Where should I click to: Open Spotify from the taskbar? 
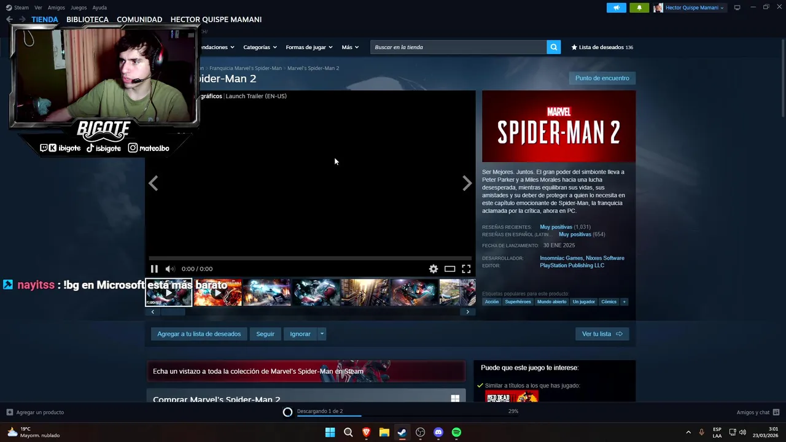(x=456, y=432)
